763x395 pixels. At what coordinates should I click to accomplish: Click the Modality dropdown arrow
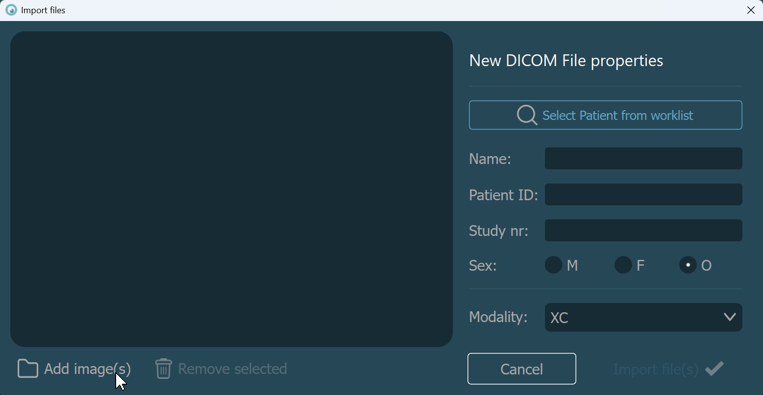[x=729, y=318]
